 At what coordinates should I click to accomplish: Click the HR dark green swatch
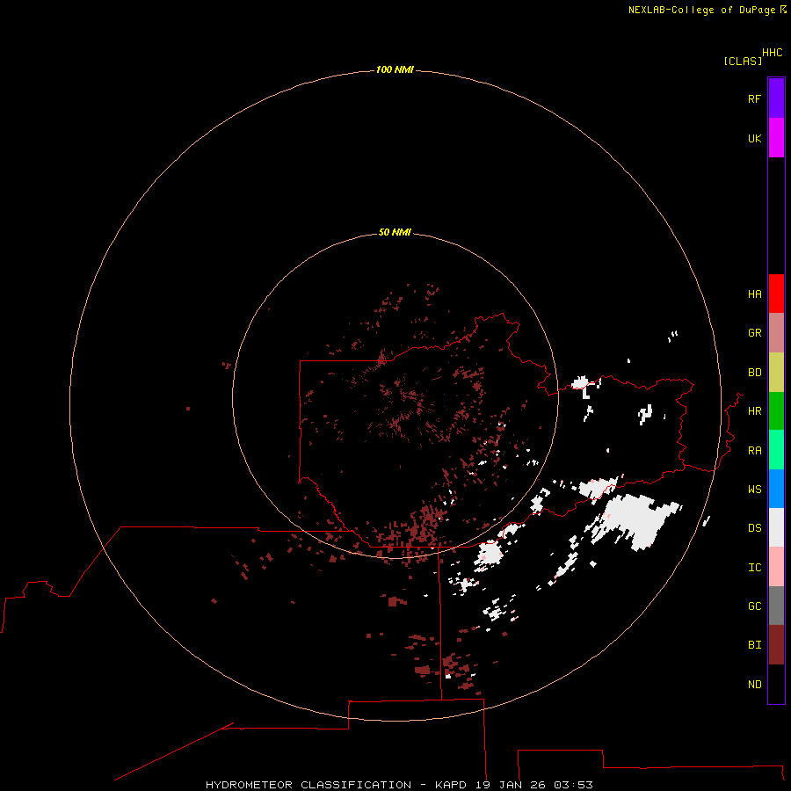(x=776, y=411)
